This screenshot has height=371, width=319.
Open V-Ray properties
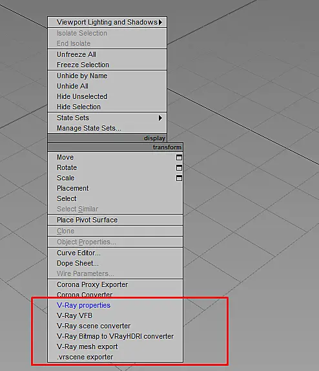[115, 306]
